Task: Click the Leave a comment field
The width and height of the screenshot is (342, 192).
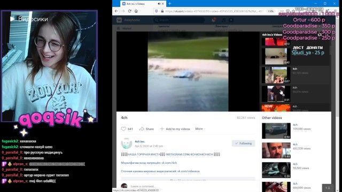Action: click(192, 186)
